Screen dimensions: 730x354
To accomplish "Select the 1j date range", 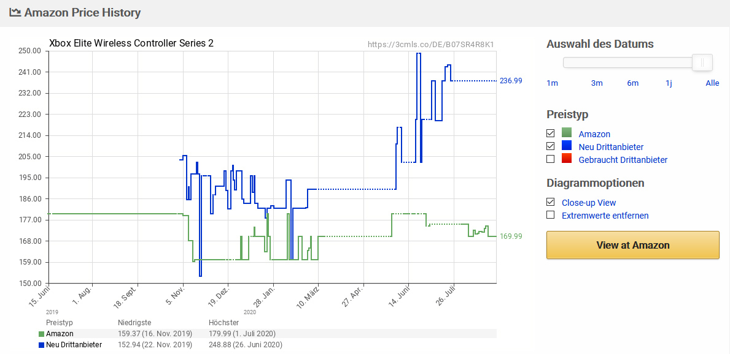I will pos(669,83).
